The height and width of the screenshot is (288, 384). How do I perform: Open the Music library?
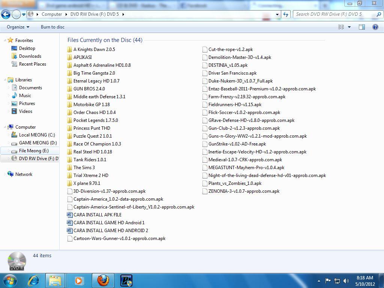click(x=25, y=96)
